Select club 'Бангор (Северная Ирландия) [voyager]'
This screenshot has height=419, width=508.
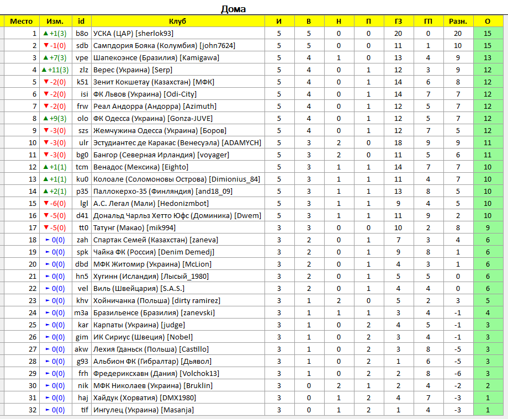pos(161,155)
